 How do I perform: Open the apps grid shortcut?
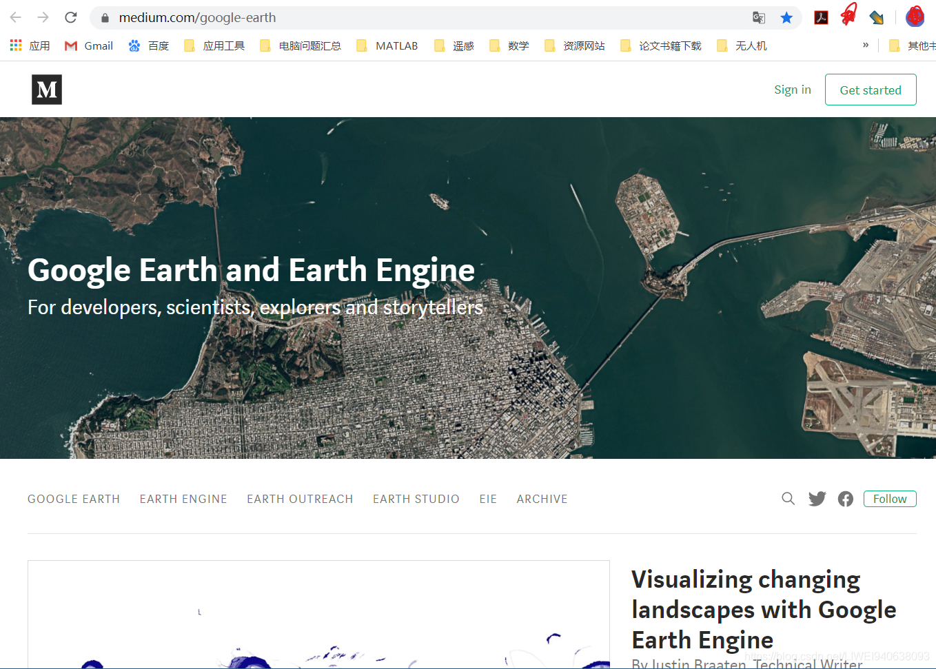point(30,45)
